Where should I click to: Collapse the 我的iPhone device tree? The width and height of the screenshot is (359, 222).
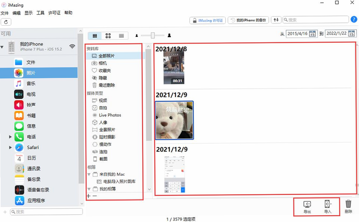coord(2,47)
